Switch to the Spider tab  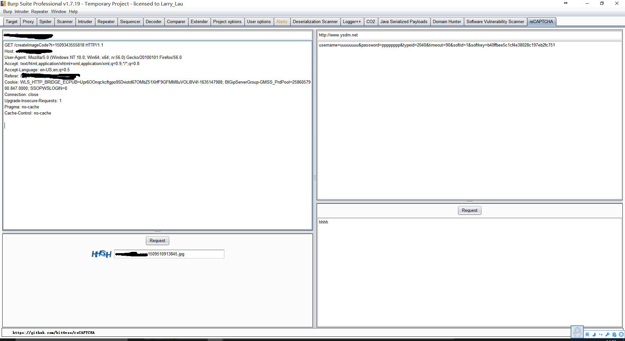tap(46, 22)
